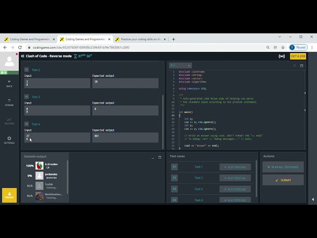Click the Test 4 heading in statement

[36, 124]
